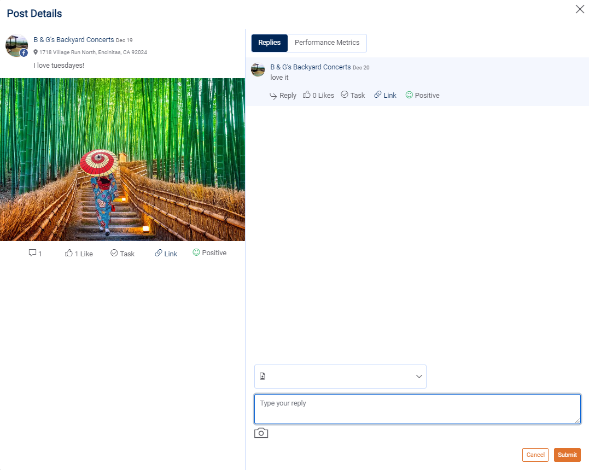Click the thumbs-up Likes icon on the reply
This screenshot has height=470, width=589.
click(x=307, y=95)
